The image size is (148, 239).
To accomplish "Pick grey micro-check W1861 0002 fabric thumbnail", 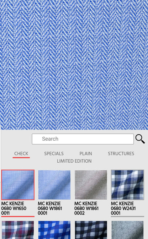I will (x=91, y=185).
